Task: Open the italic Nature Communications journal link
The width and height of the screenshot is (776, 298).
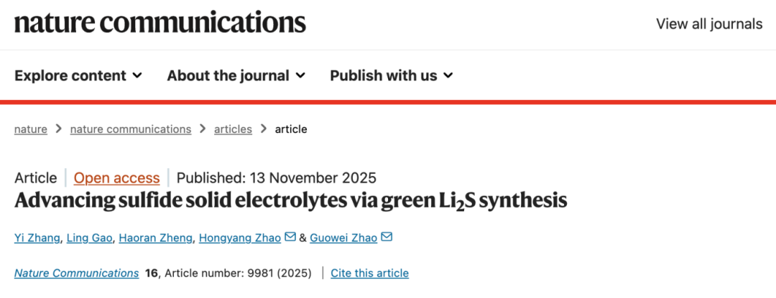Action: 77,273
